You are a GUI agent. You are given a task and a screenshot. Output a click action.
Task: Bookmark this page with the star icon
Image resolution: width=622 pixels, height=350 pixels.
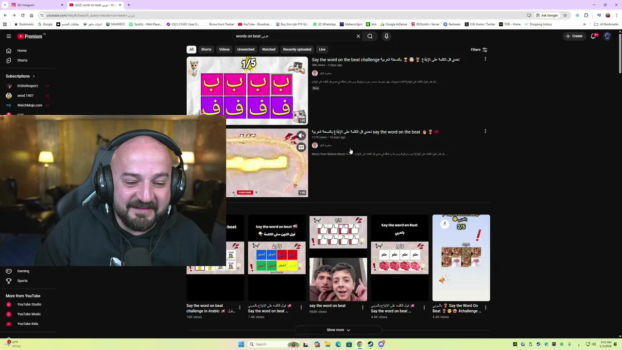(x=565, y=16)
